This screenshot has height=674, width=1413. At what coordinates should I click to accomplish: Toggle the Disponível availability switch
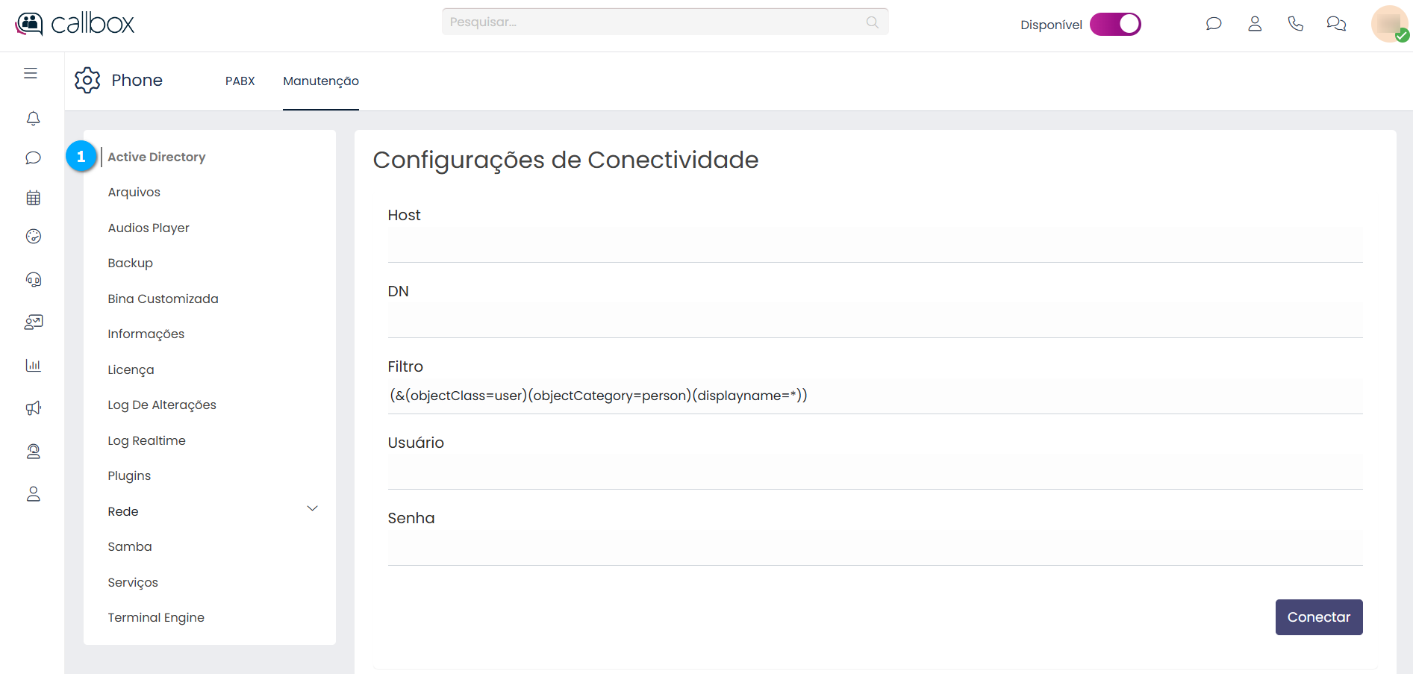(x=1115, y=25)
